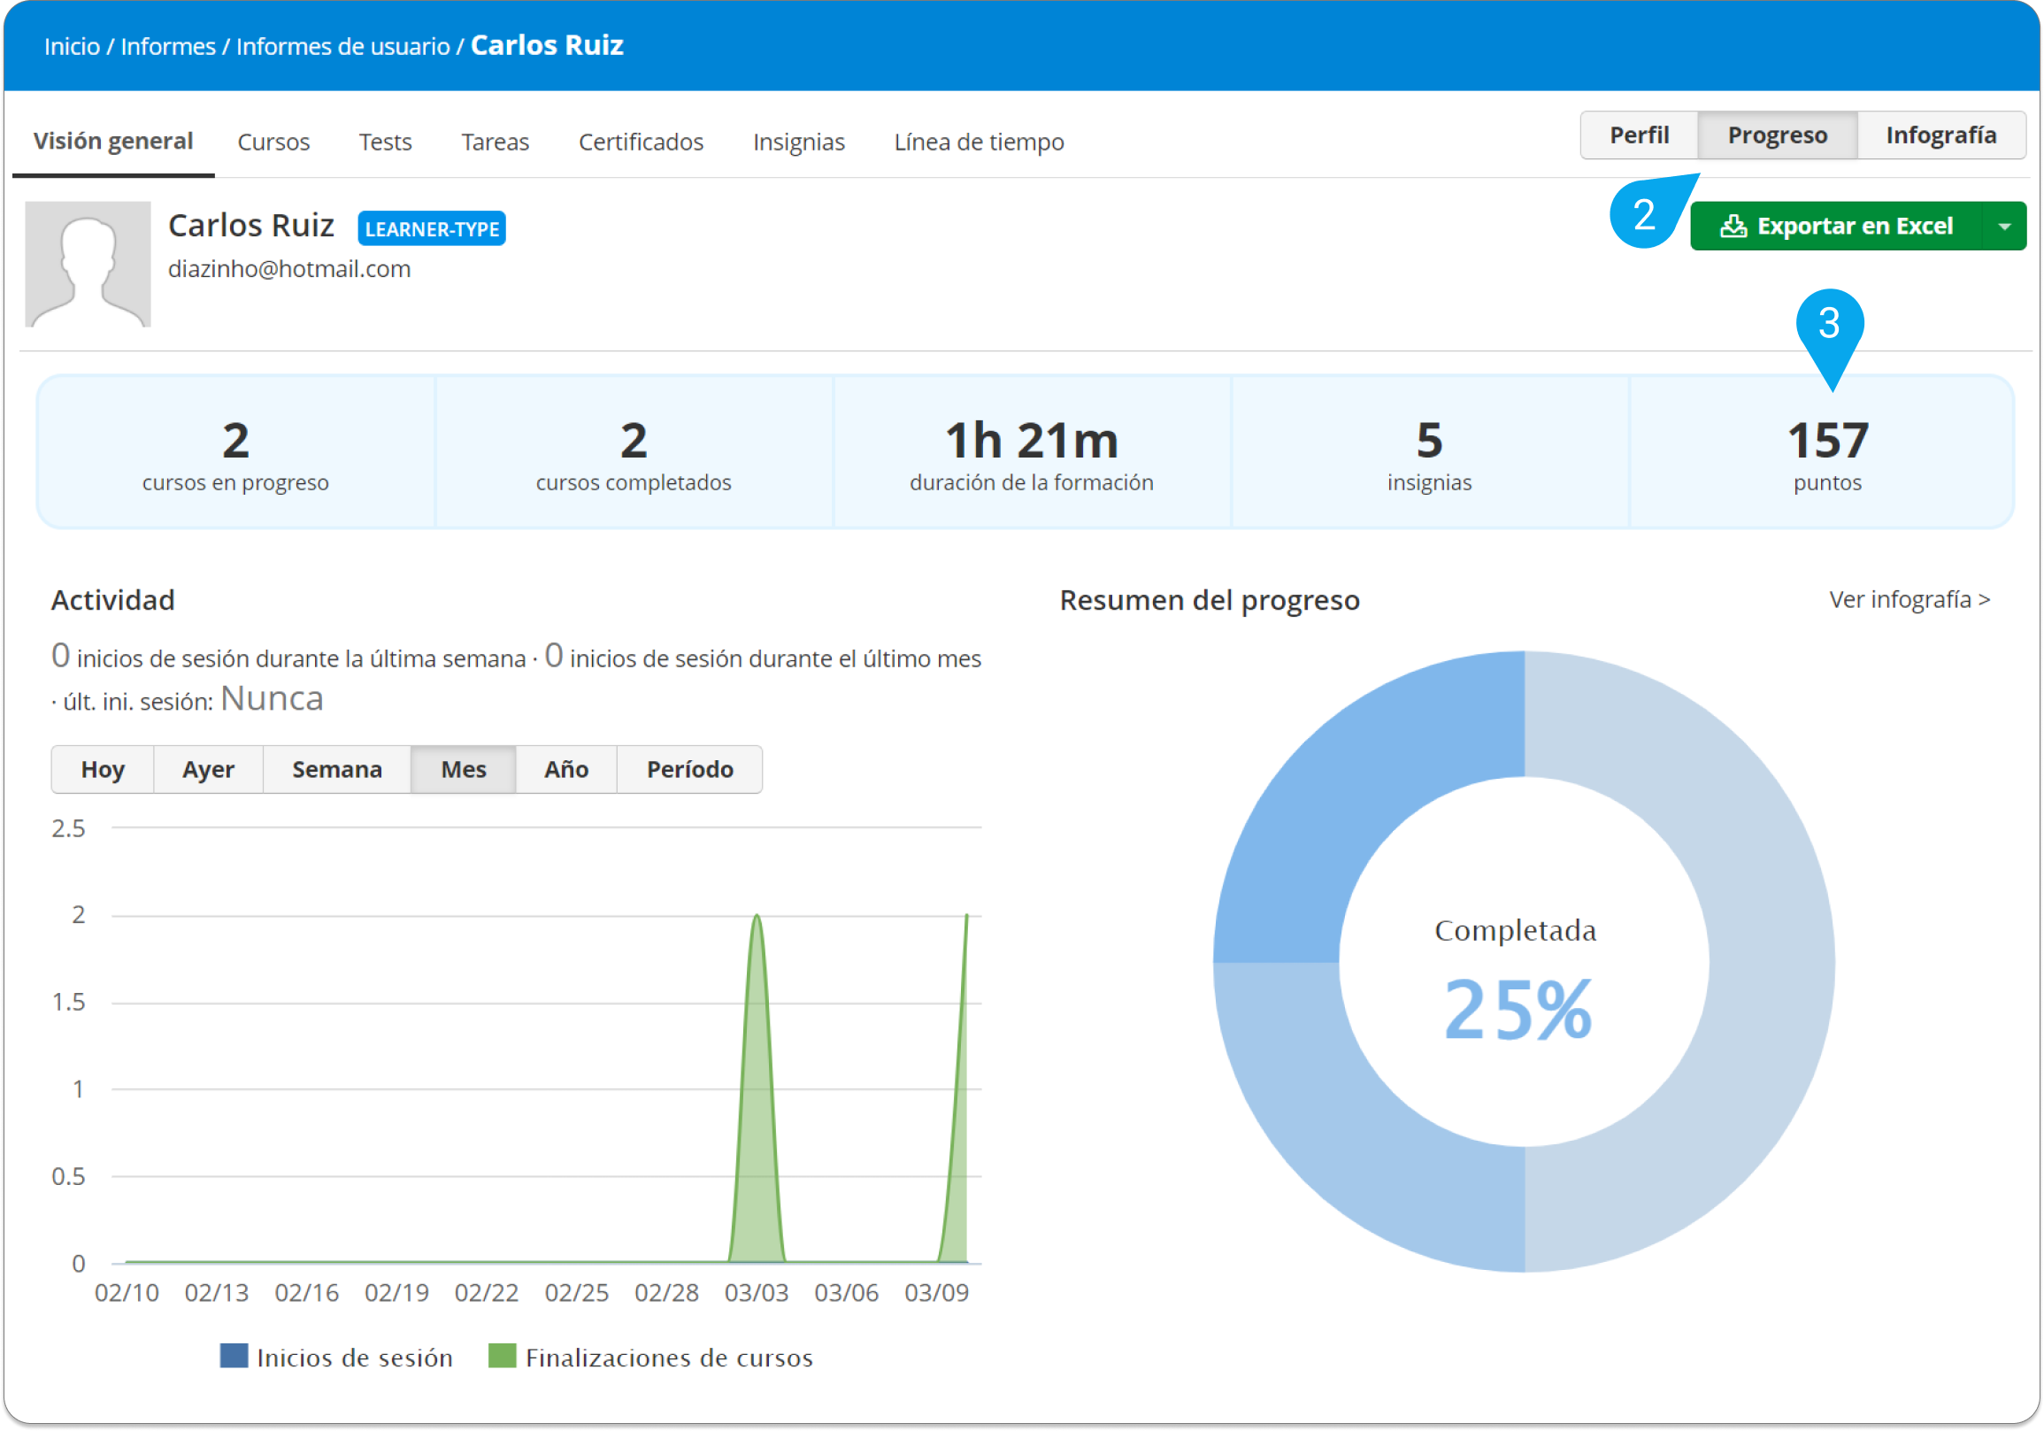The image size is (2044, 1431).
Task: Select the Ayer time range
Action: pyautogui.click(x=208, y=769)
